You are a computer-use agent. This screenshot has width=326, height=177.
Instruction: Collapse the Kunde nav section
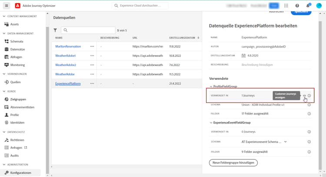(x=4, y=91)
